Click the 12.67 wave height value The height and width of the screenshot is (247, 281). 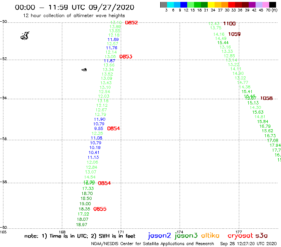point(101,110)
